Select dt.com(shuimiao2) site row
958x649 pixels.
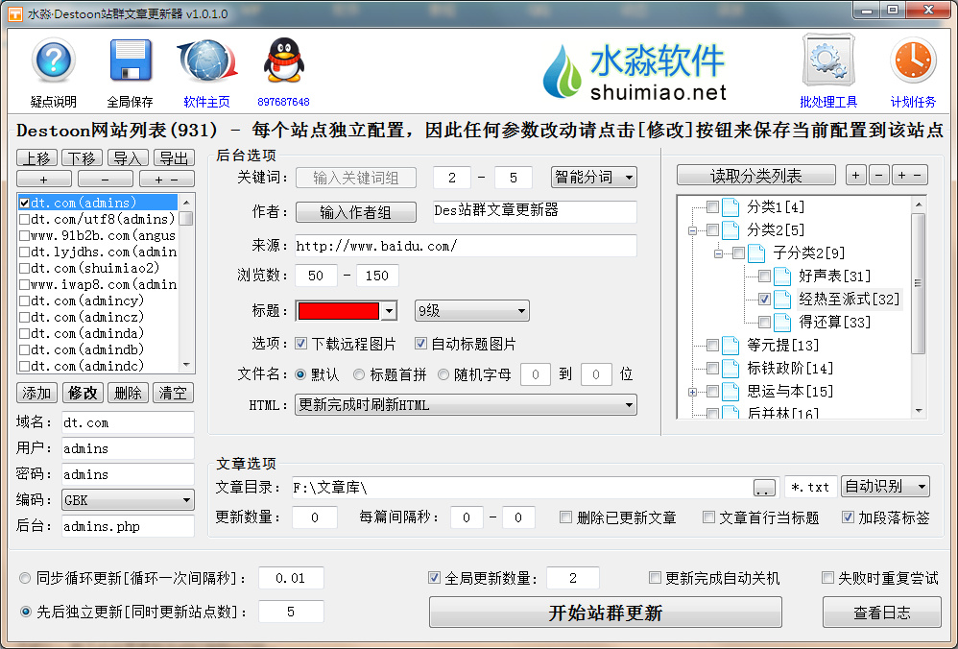point(98,268)
